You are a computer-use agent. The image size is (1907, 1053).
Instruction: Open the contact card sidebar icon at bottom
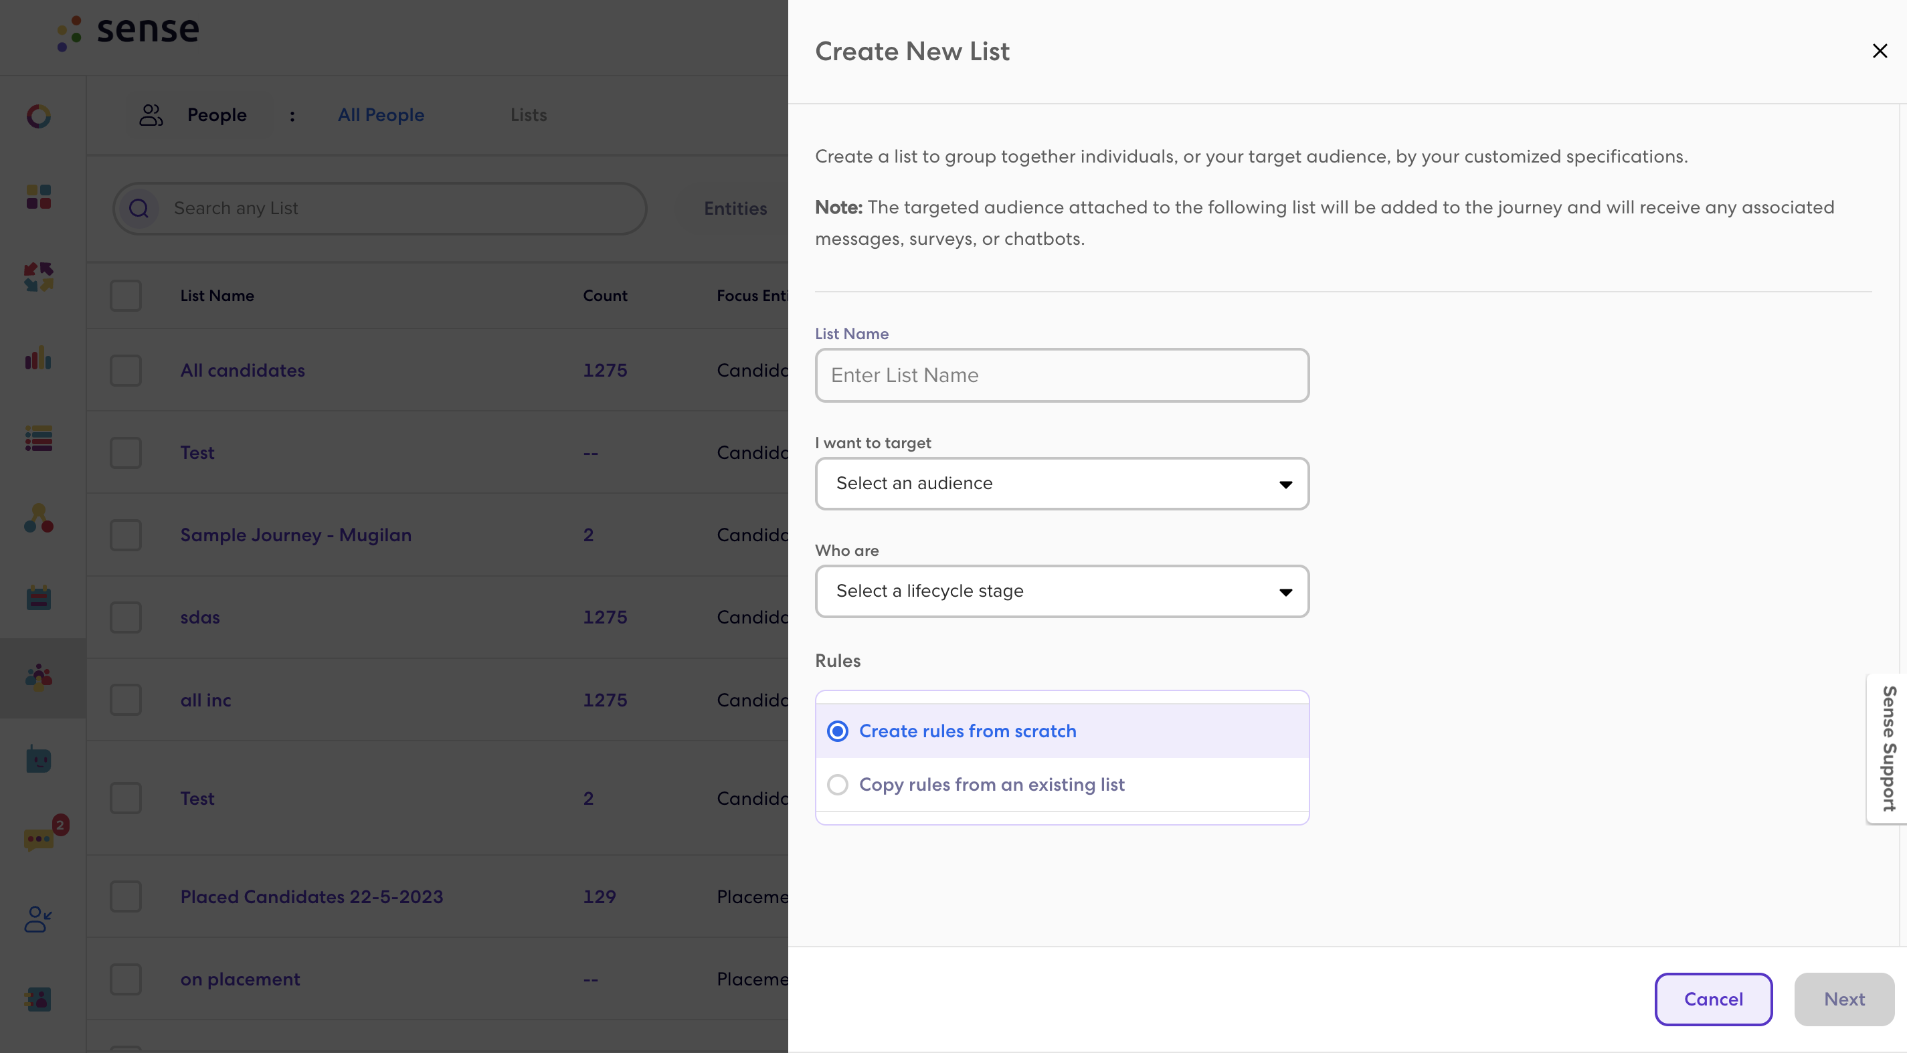tap(39, 999)
